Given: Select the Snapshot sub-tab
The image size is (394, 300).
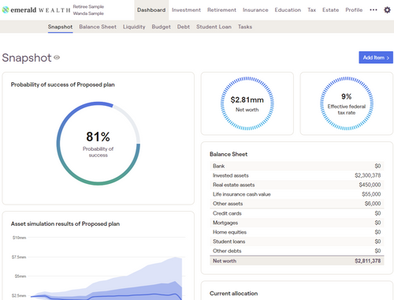Looking at the screenshot, I should [60, 27].
